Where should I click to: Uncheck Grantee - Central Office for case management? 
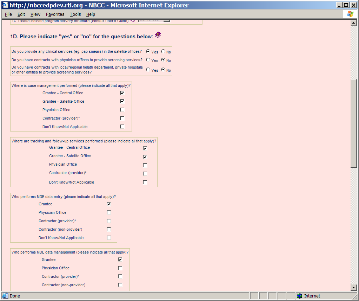(x=122, y=93)
